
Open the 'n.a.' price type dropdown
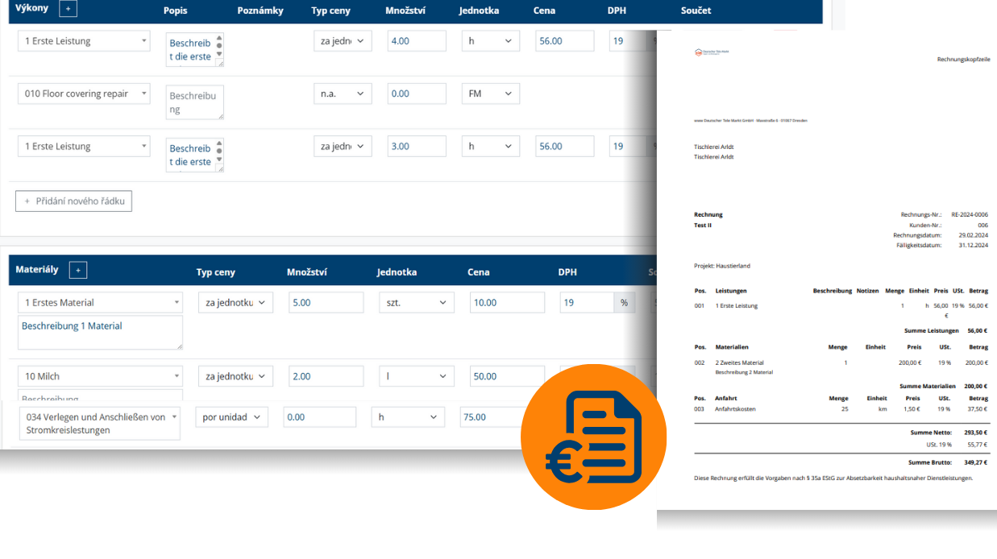coord(343,93)
